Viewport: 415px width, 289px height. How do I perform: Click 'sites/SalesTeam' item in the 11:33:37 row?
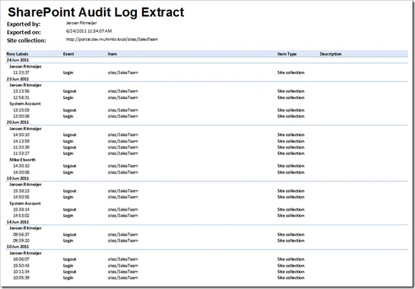click(x=123, y=73)
